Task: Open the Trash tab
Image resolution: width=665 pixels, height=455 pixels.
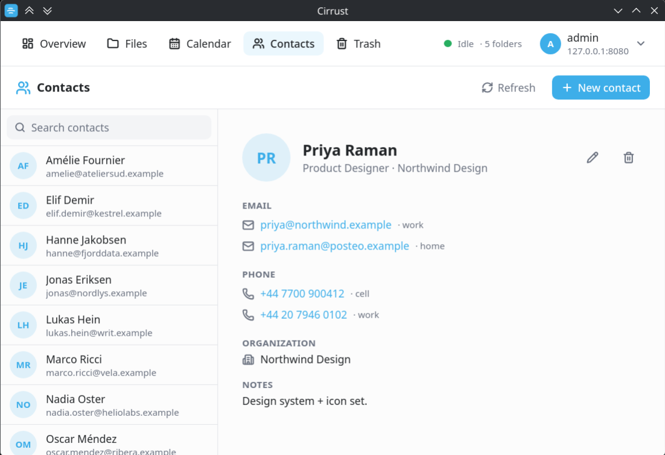Action: 358,43
